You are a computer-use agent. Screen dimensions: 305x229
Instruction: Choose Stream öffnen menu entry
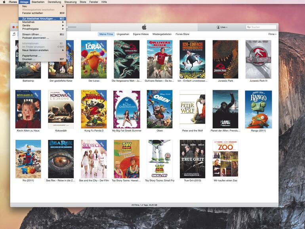[42, 34]
